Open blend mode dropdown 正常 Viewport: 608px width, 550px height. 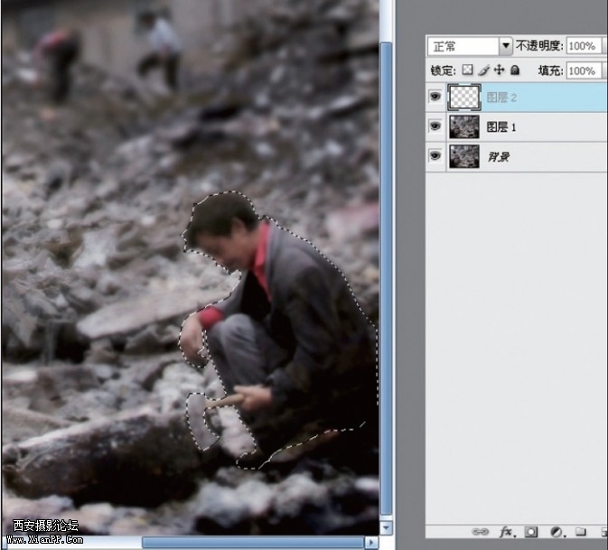(x=470, y=46)
